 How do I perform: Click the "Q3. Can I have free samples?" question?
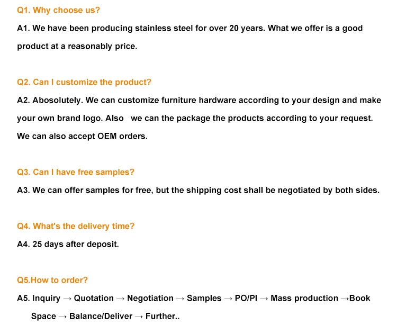click(x=76, y=172)
